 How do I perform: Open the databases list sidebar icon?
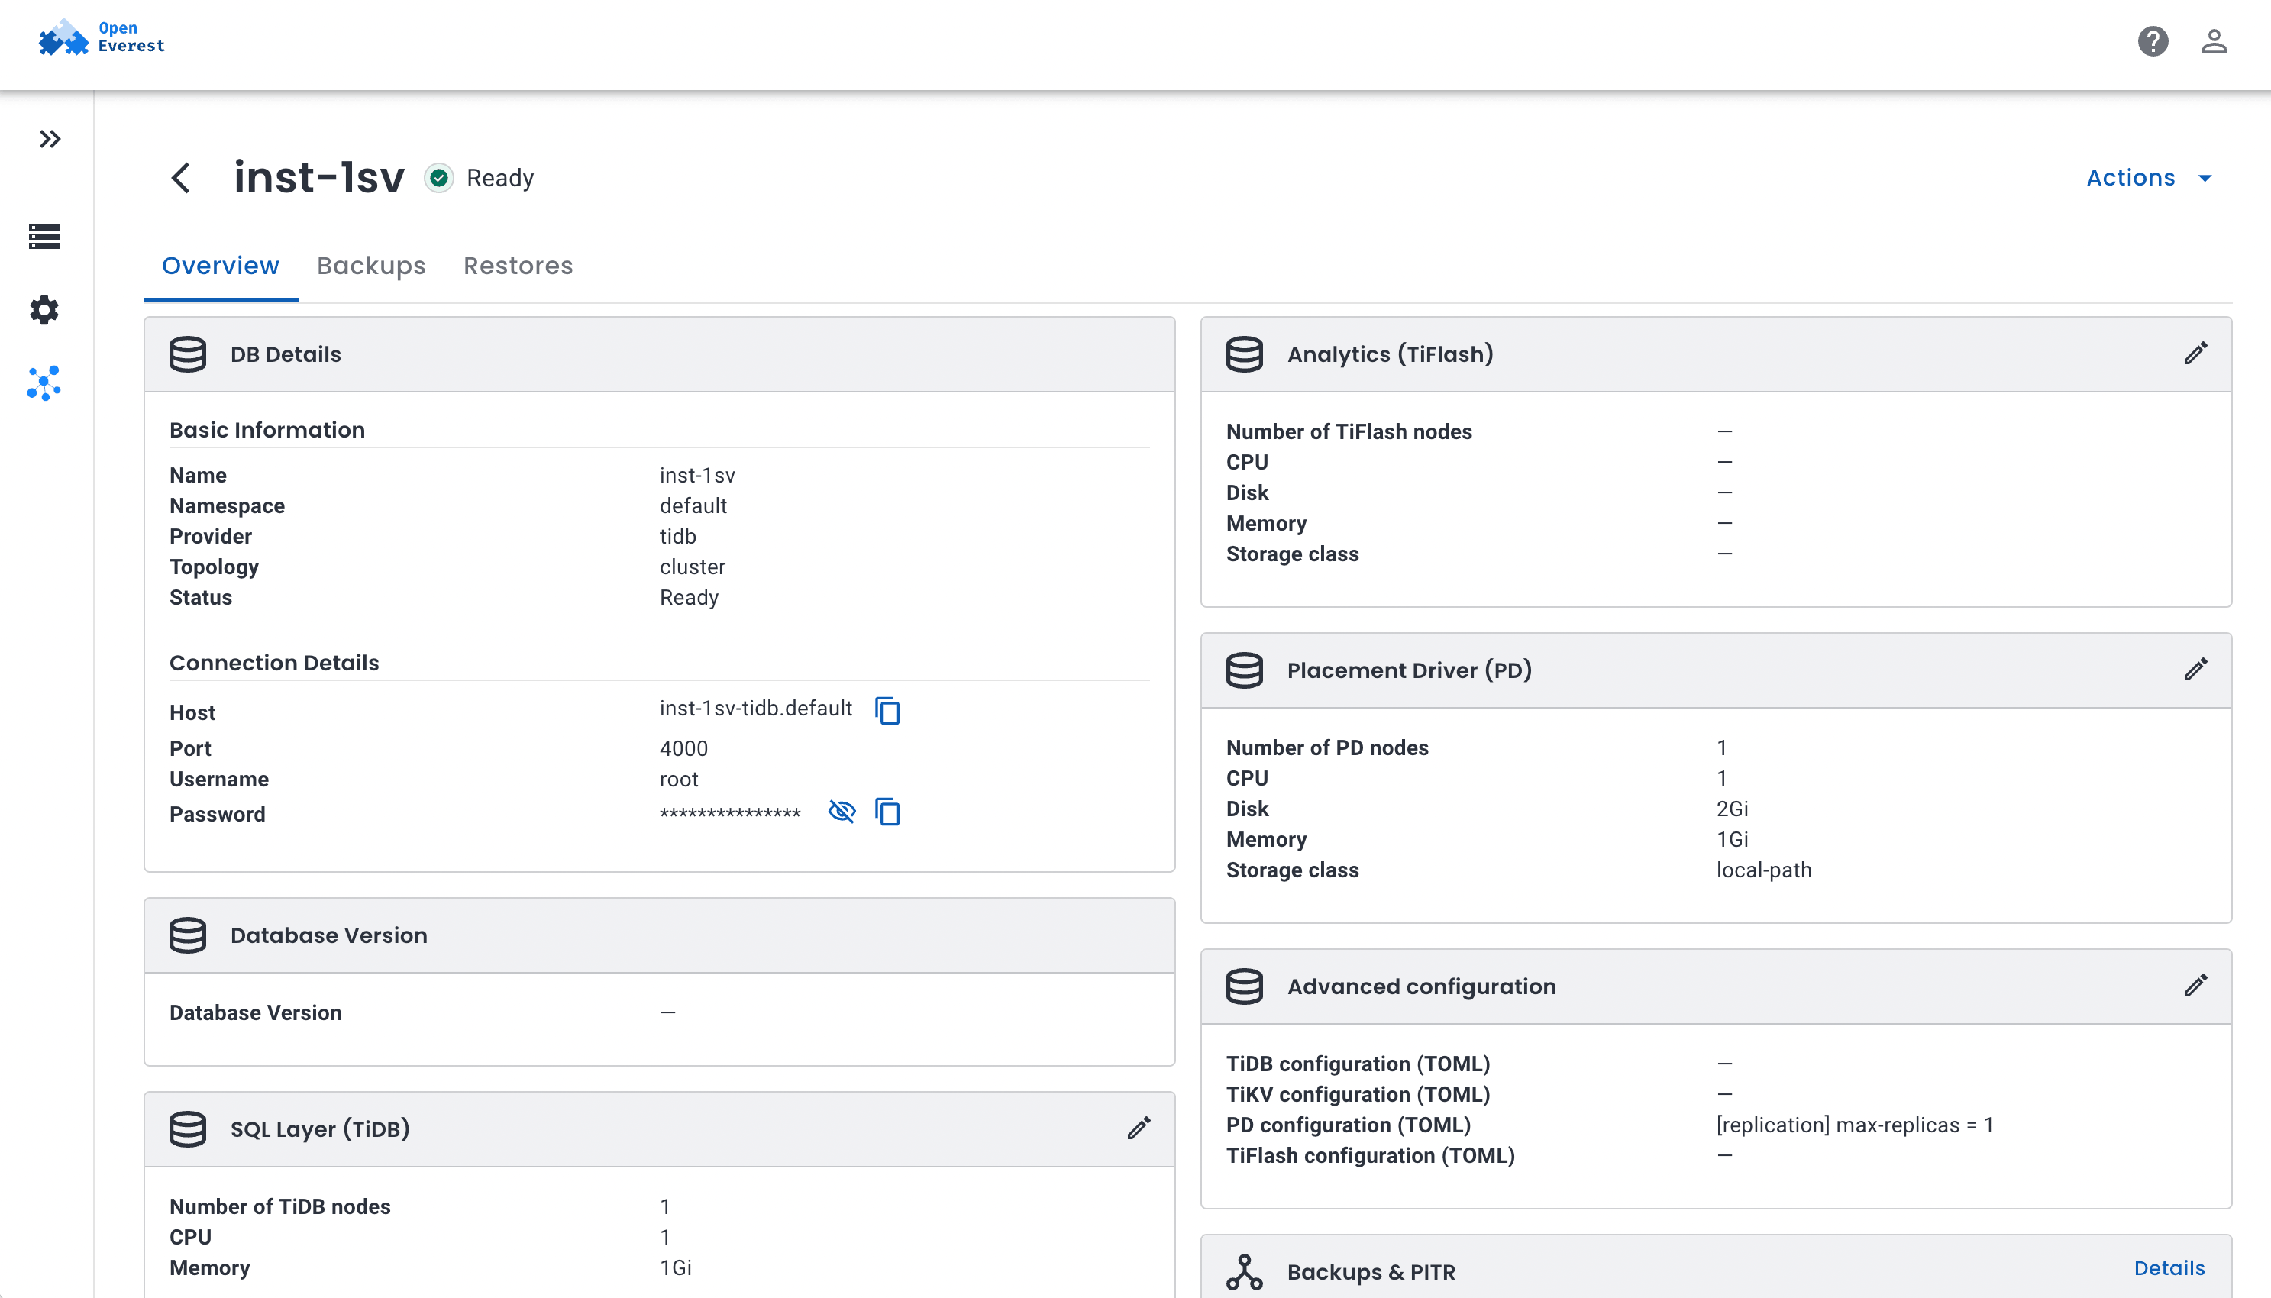(44, 236)
